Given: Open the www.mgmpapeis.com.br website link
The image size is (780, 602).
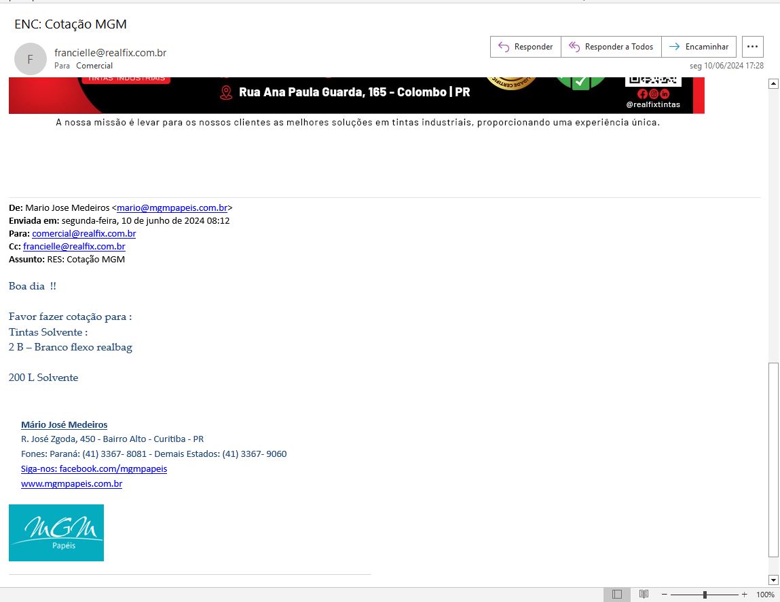Looking at the screenshot, I should 71,484.
